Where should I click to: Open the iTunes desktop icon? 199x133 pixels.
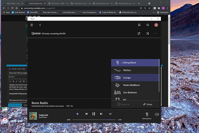pyautogui.click(x=5, y=121)
